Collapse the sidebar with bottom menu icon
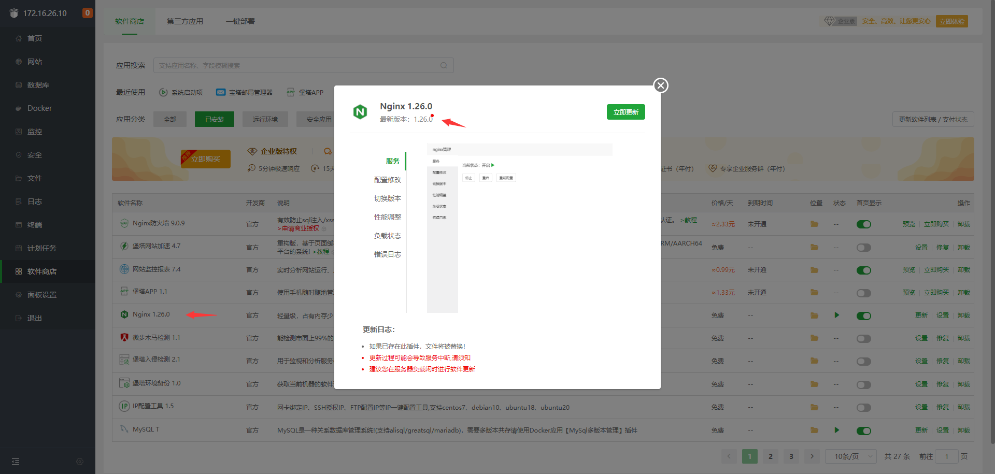 [x=16, y=461]
